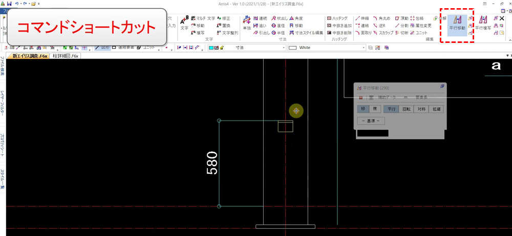Click the 平行複写 (parallel copy) tool
Screen dimensions: 512x236
[x=482, y=23]
